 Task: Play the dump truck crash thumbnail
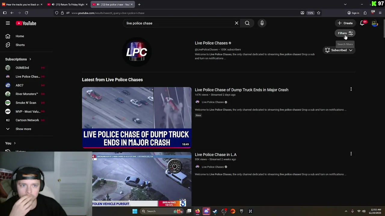(137, 118)
